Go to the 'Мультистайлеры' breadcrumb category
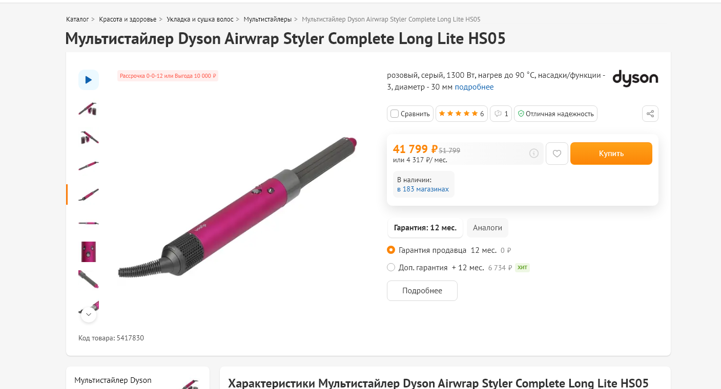 (267, 19)
